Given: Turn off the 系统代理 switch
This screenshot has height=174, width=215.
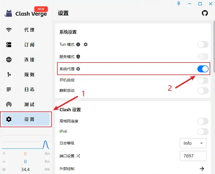Looking at the screenshot, I should coord(203,69).
